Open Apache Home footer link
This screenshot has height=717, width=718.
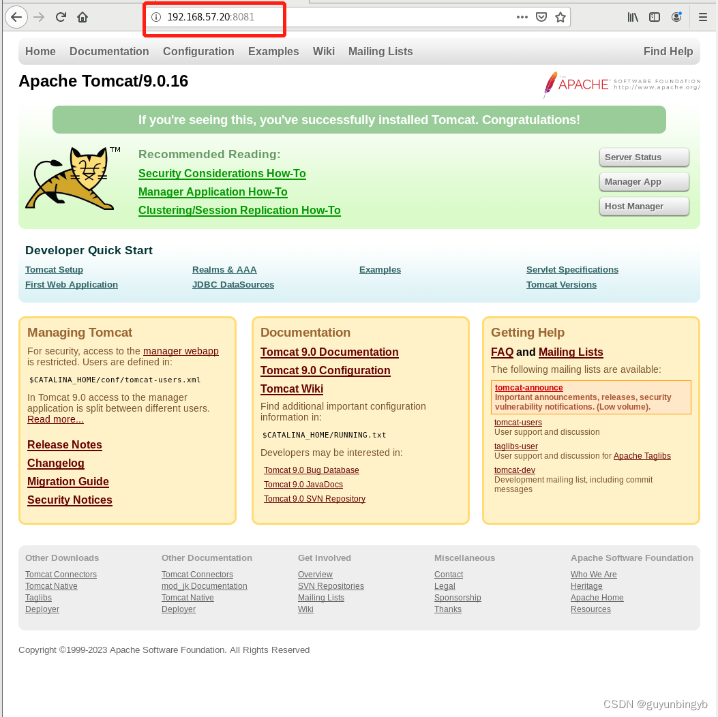coord(597,598)
